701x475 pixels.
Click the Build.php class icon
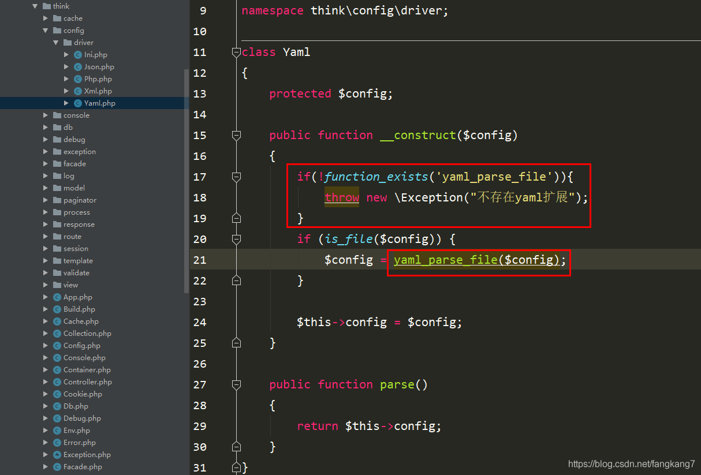tap(57, 309)
